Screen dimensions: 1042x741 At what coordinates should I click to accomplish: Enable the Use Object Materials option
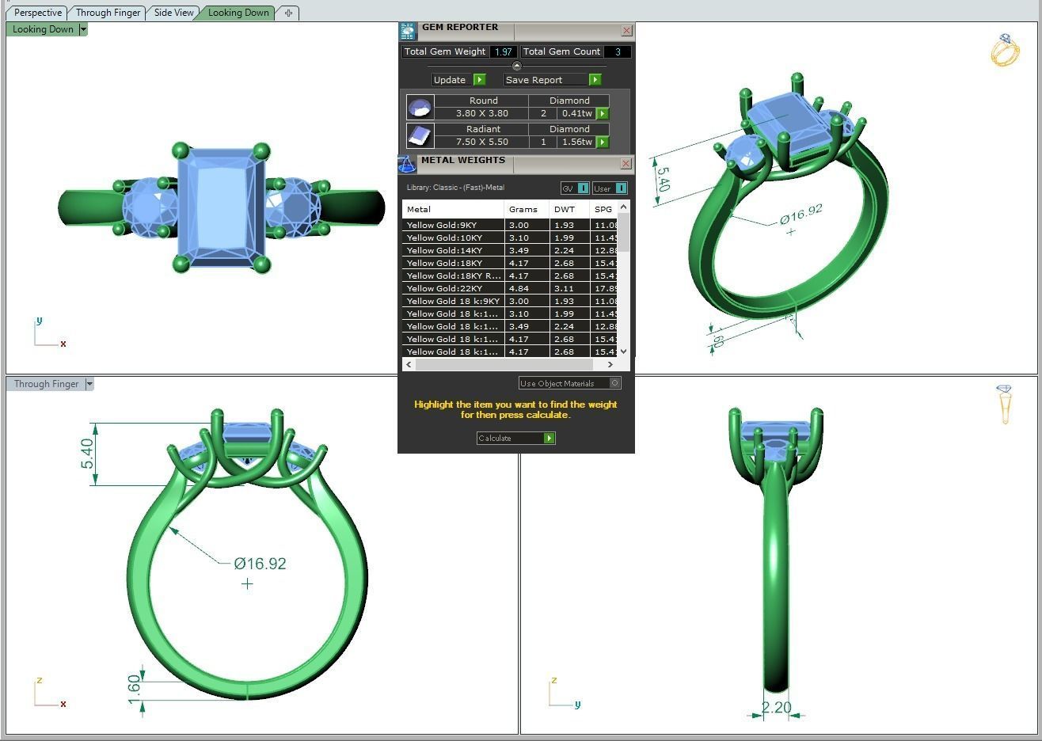pos(615,383)
